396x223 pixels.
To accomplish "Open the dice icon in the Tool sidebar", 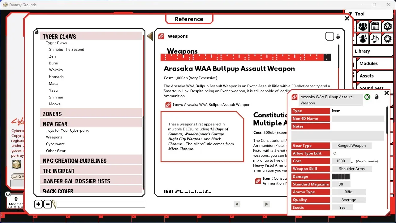I will [x=387, y=26].
